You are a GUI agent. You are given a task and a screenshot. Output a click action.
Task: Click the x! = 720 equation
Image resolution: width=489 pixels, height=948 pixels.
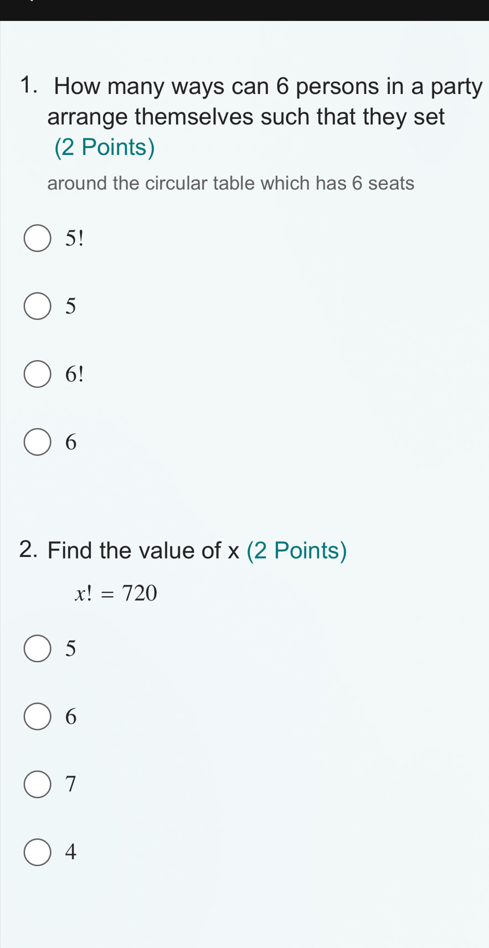click(x=116, y=593)
